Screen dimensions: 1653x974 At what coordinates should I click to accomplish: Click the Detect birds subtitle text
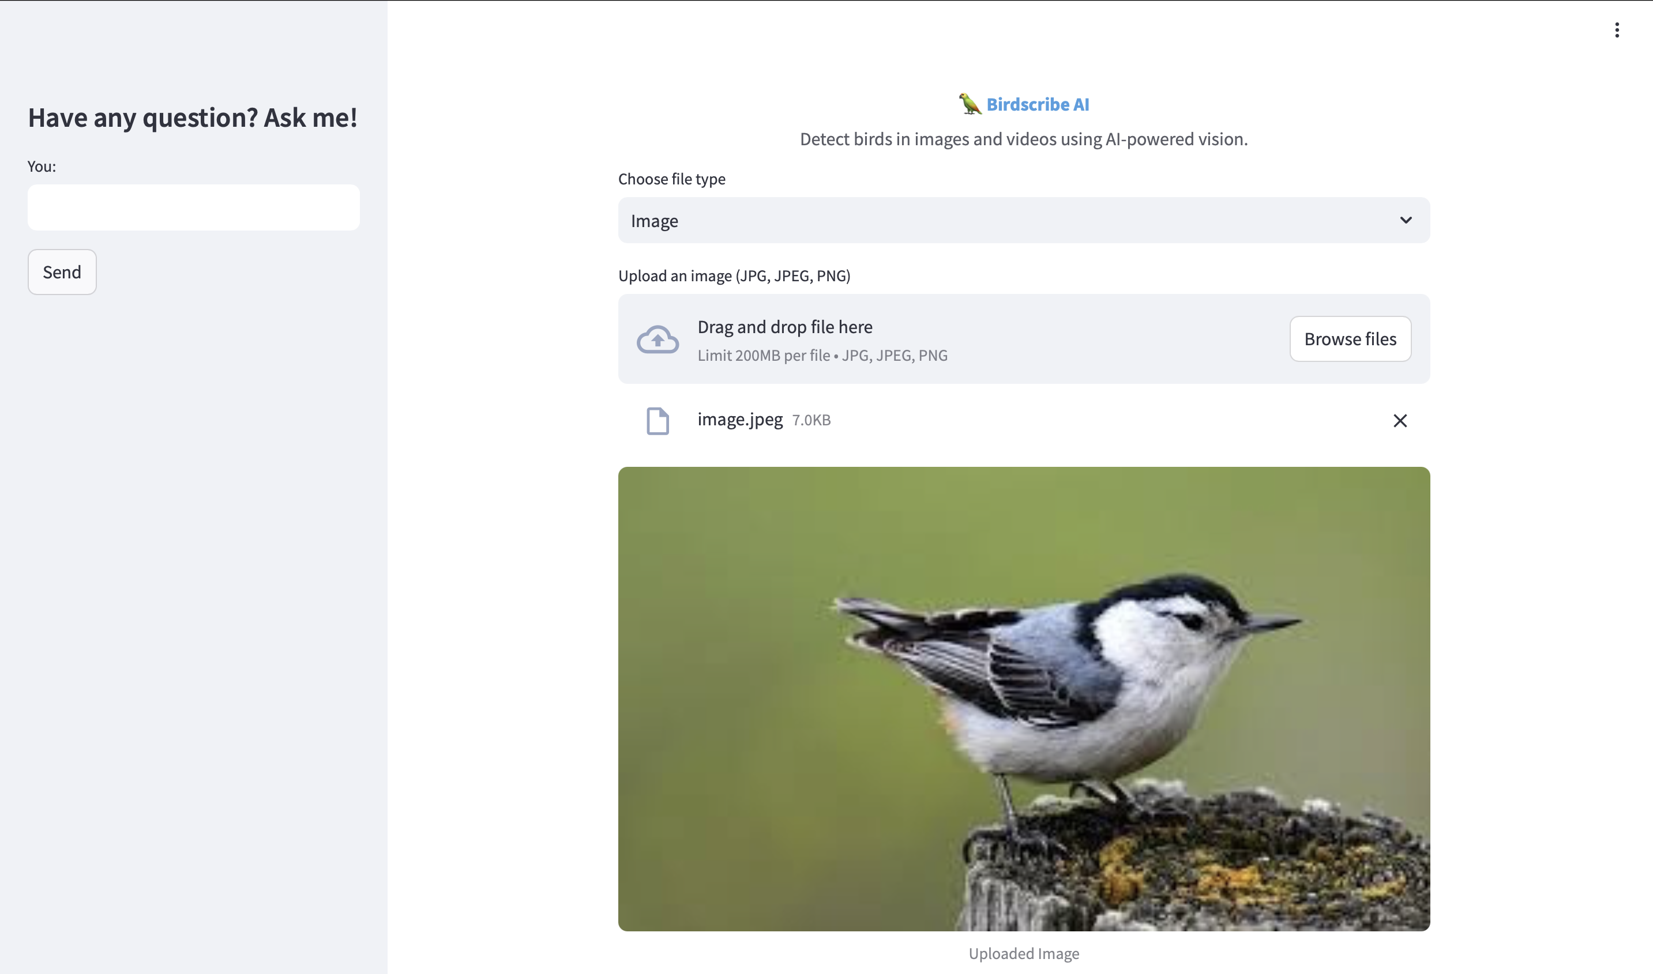pos(1023,139)
